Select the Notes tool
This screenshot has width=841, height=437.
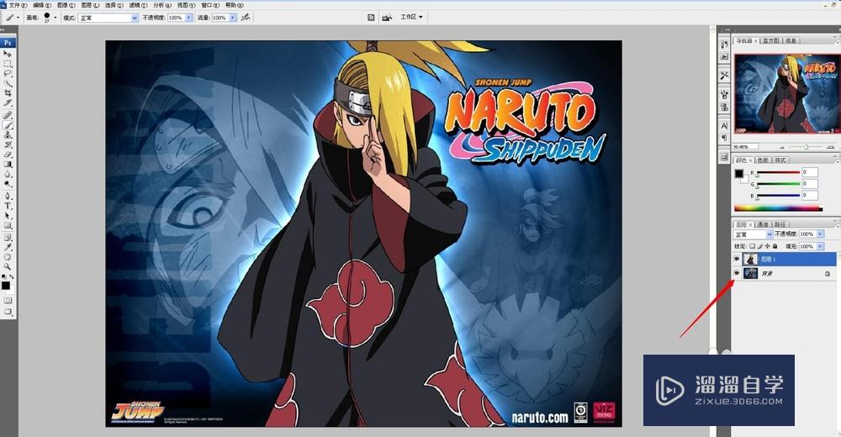point(7,238)
